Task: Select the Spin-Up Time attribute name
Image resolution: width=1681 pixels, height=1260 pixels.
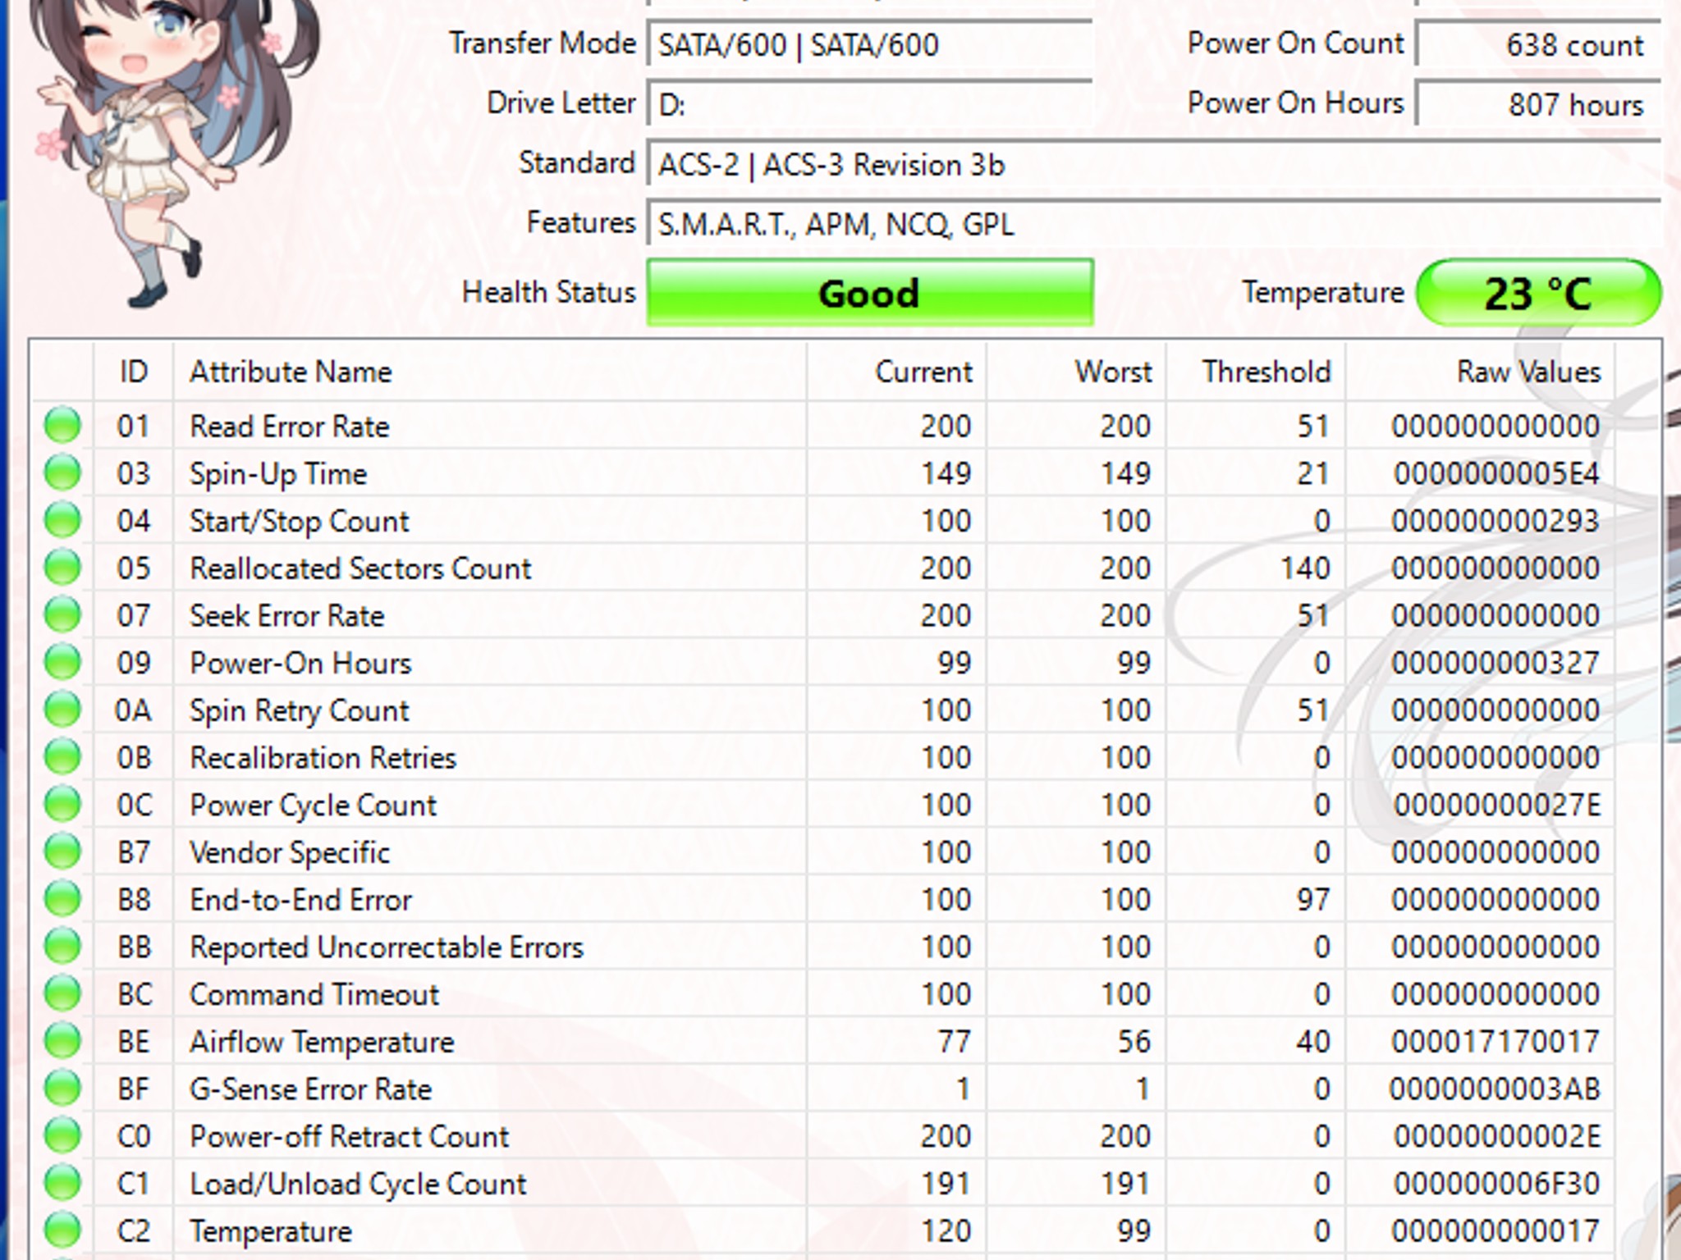Action: [278, 474]
